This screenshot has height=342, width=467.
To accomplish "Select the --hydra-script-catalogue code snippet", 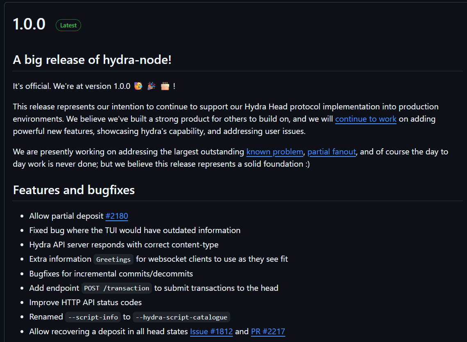I will (x=181, y=317).
